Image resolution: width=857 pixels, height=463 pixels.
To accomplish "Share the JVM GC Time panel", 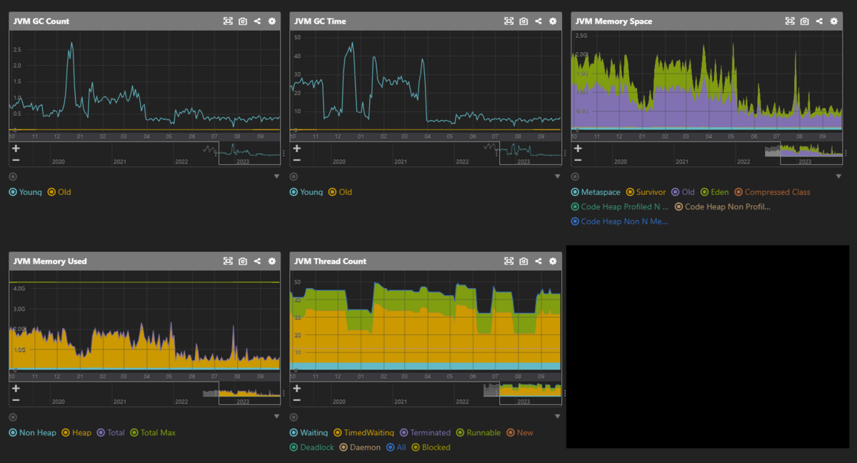I will (538, 21).
